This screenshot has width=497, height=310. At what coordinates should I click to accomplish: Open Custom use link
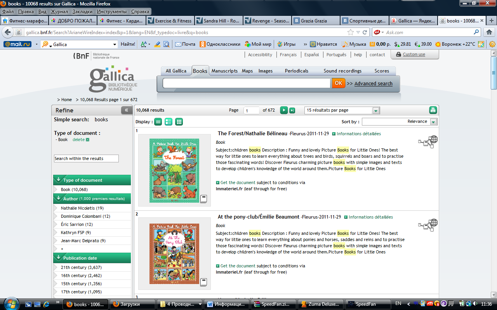pos(414,55)
